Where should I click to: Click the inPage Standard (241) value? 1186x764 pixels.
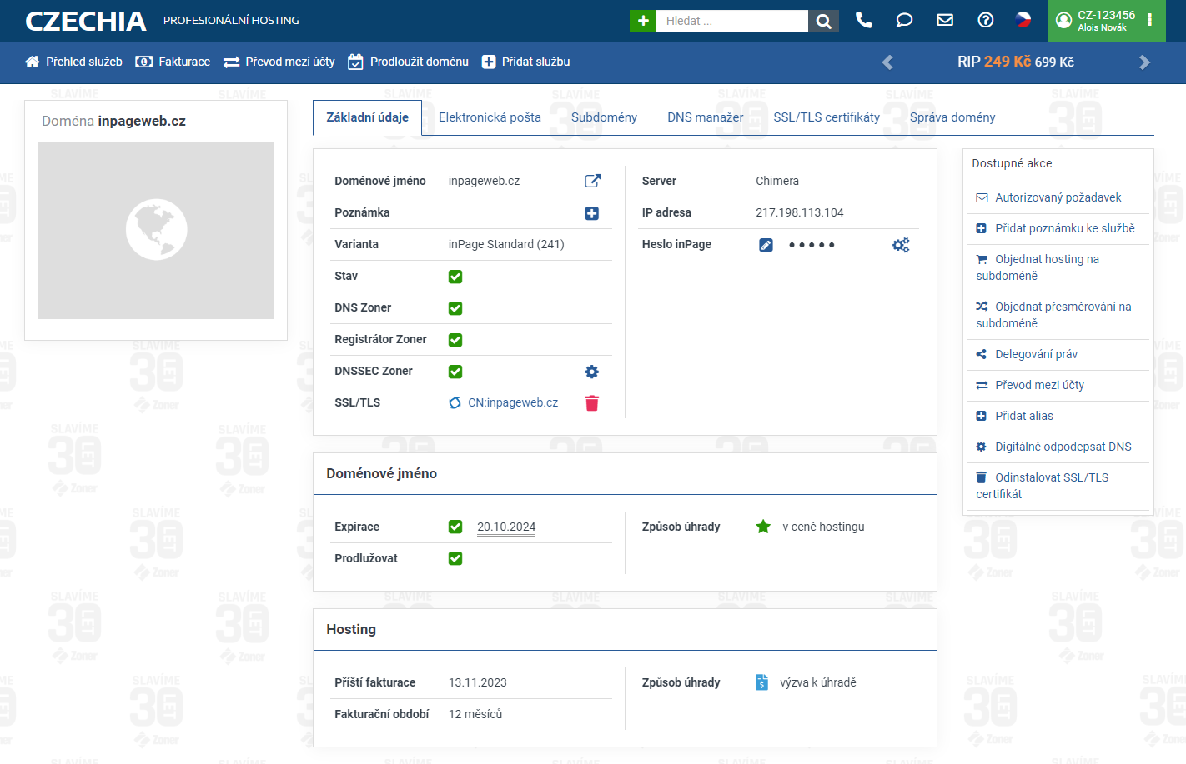click(x=506, y=244)
